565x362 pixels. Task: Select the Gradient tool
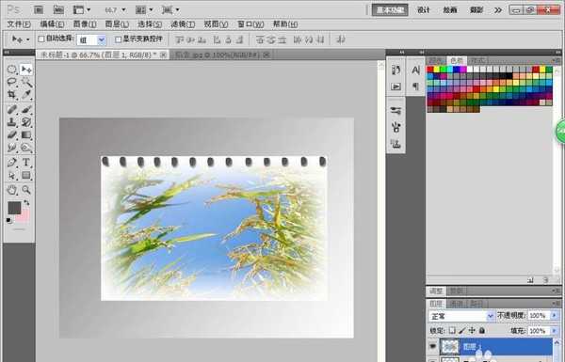coord(26,135)
